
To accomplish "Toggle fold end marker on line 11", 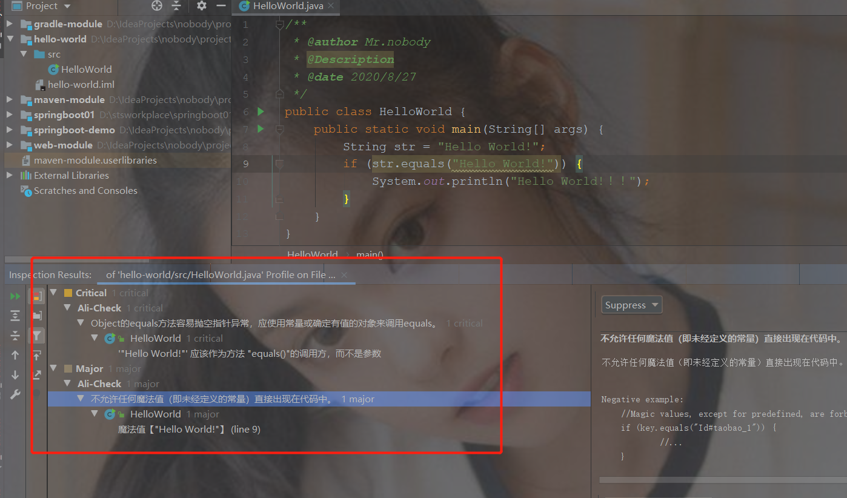I will click(279, 199).
